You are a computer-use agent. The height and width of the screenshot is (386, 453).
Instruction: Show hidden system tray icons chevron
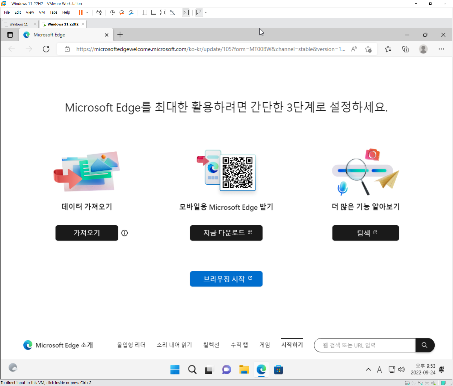[368, 370]
